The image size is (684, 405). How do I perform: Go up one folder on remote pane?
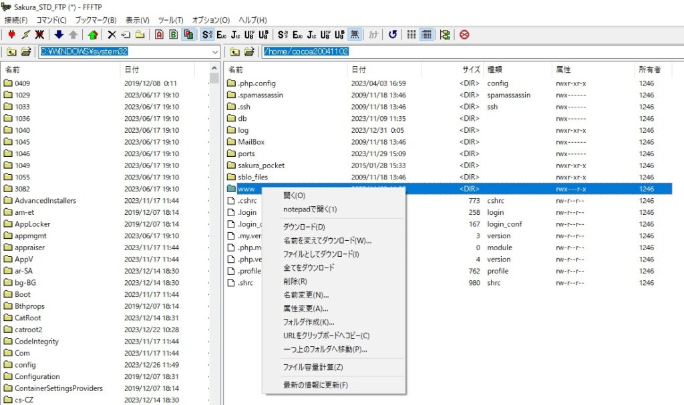235,52
